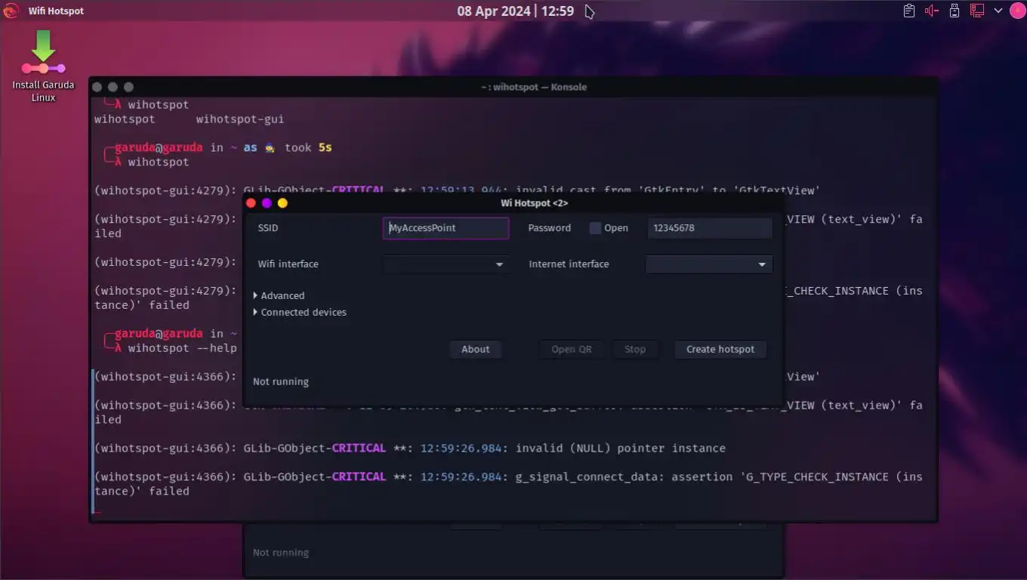Expand the Connected devices section
The height and width of the screenshot is (580, 1027).
click(x=300, y=312)
